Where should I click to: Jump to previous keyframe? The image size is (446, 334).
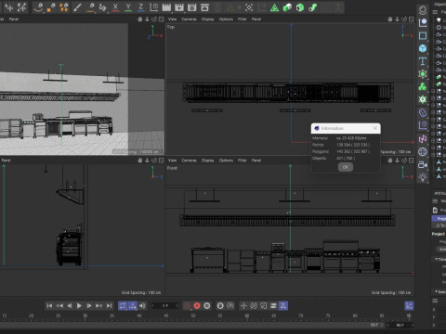coord(59,306)
